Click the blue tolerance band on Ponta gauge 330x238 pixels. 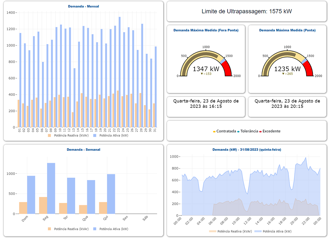point(304,61)
